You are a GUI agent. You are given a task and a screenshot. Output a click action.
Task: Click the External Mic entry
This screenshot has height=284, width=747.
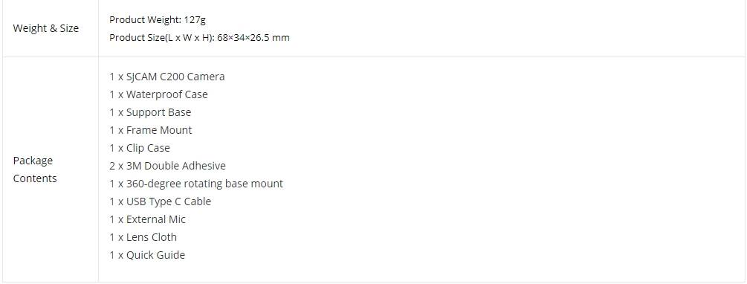147,219
